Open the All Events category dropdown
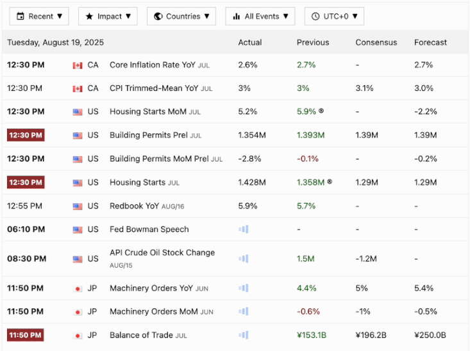 [260, 16]
